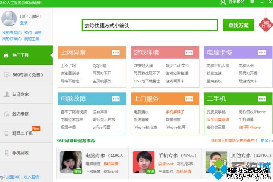Click the 加盟360，收入翻倍 link
Viewport: 273px width, 182px height.
(24, 177)
